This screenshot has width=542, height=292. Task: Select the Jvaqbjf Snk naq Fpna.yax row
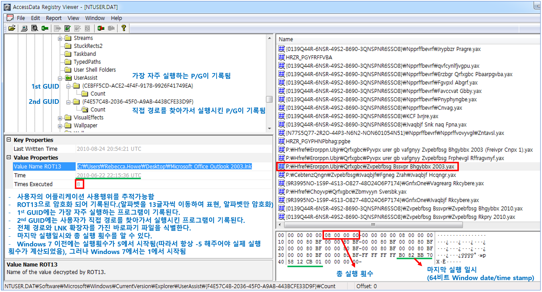click(376, 124)
